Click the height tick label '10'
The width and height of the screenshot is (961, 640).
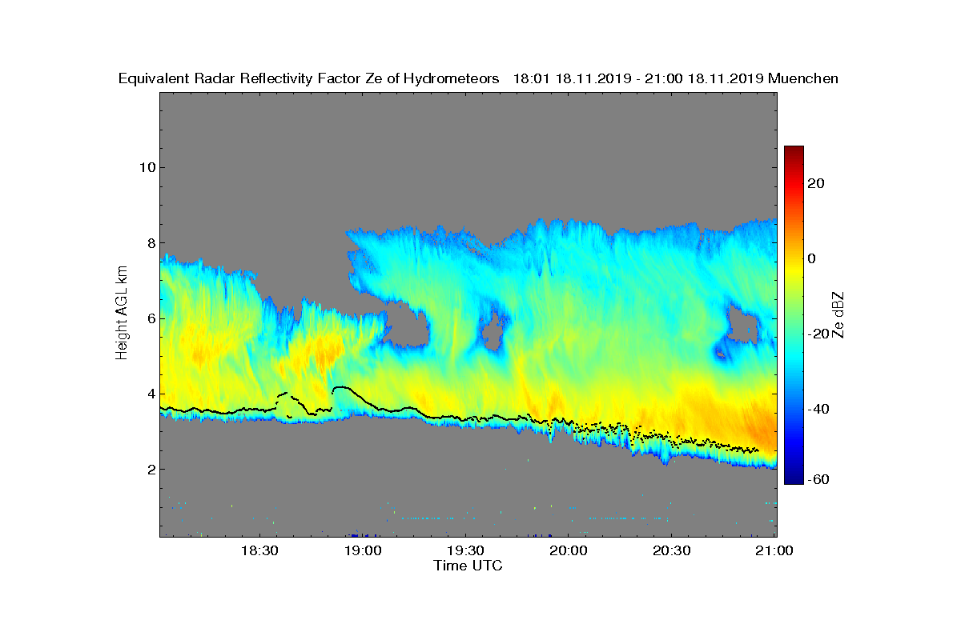(146, 167)
